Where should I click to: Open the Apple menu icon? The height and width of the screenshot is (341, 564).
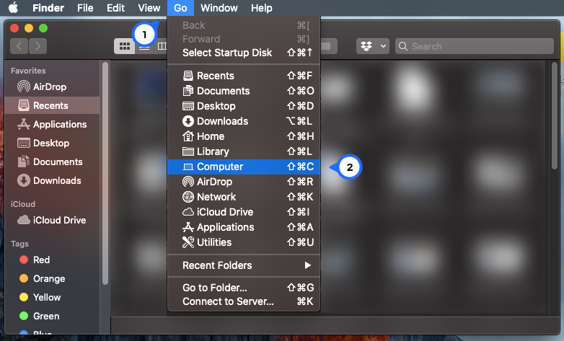pos(13,7)
